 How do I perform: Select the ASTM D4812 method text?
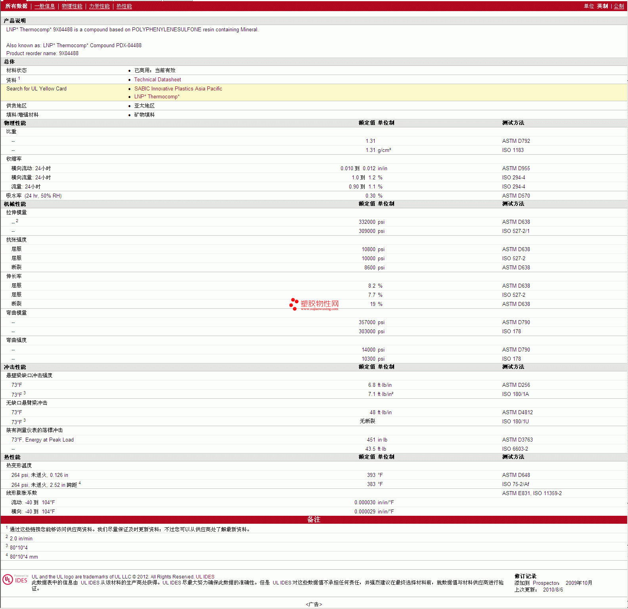(517, 412)
